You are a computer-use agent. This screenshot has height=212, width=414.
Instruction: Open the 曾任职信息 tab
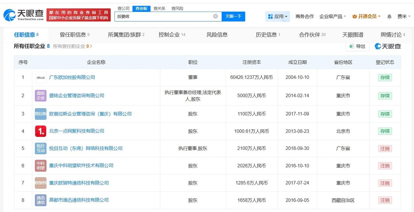(x=75, y=35)
